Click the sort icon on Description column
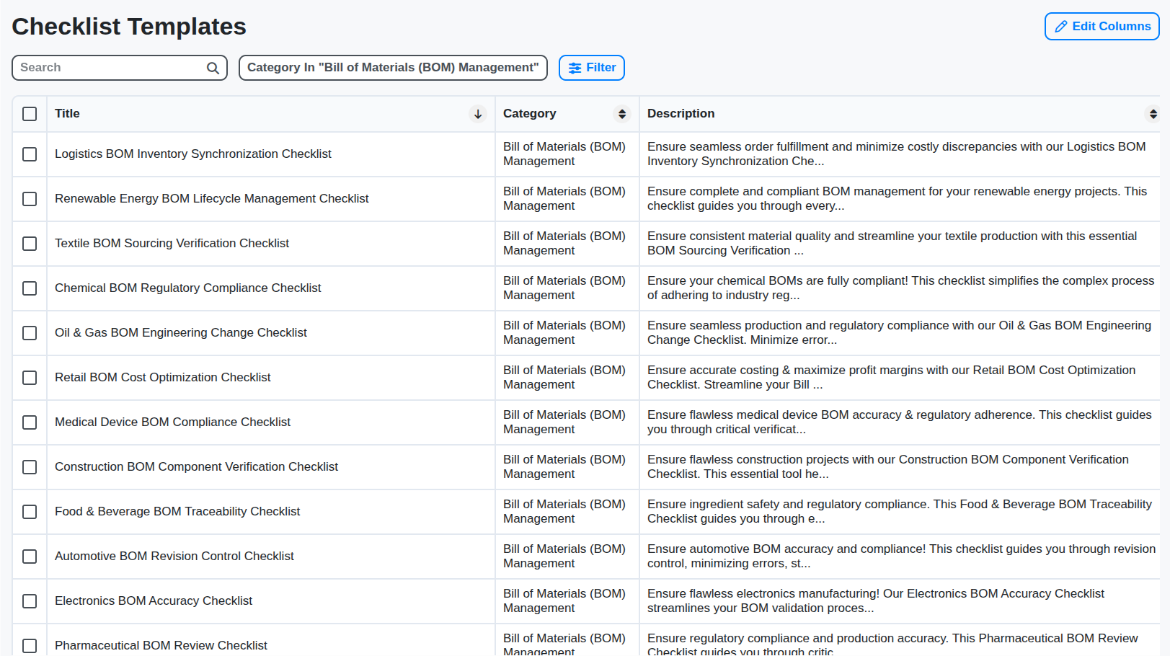Viewport: 1170px width, 656px height. coord(1153,114)
